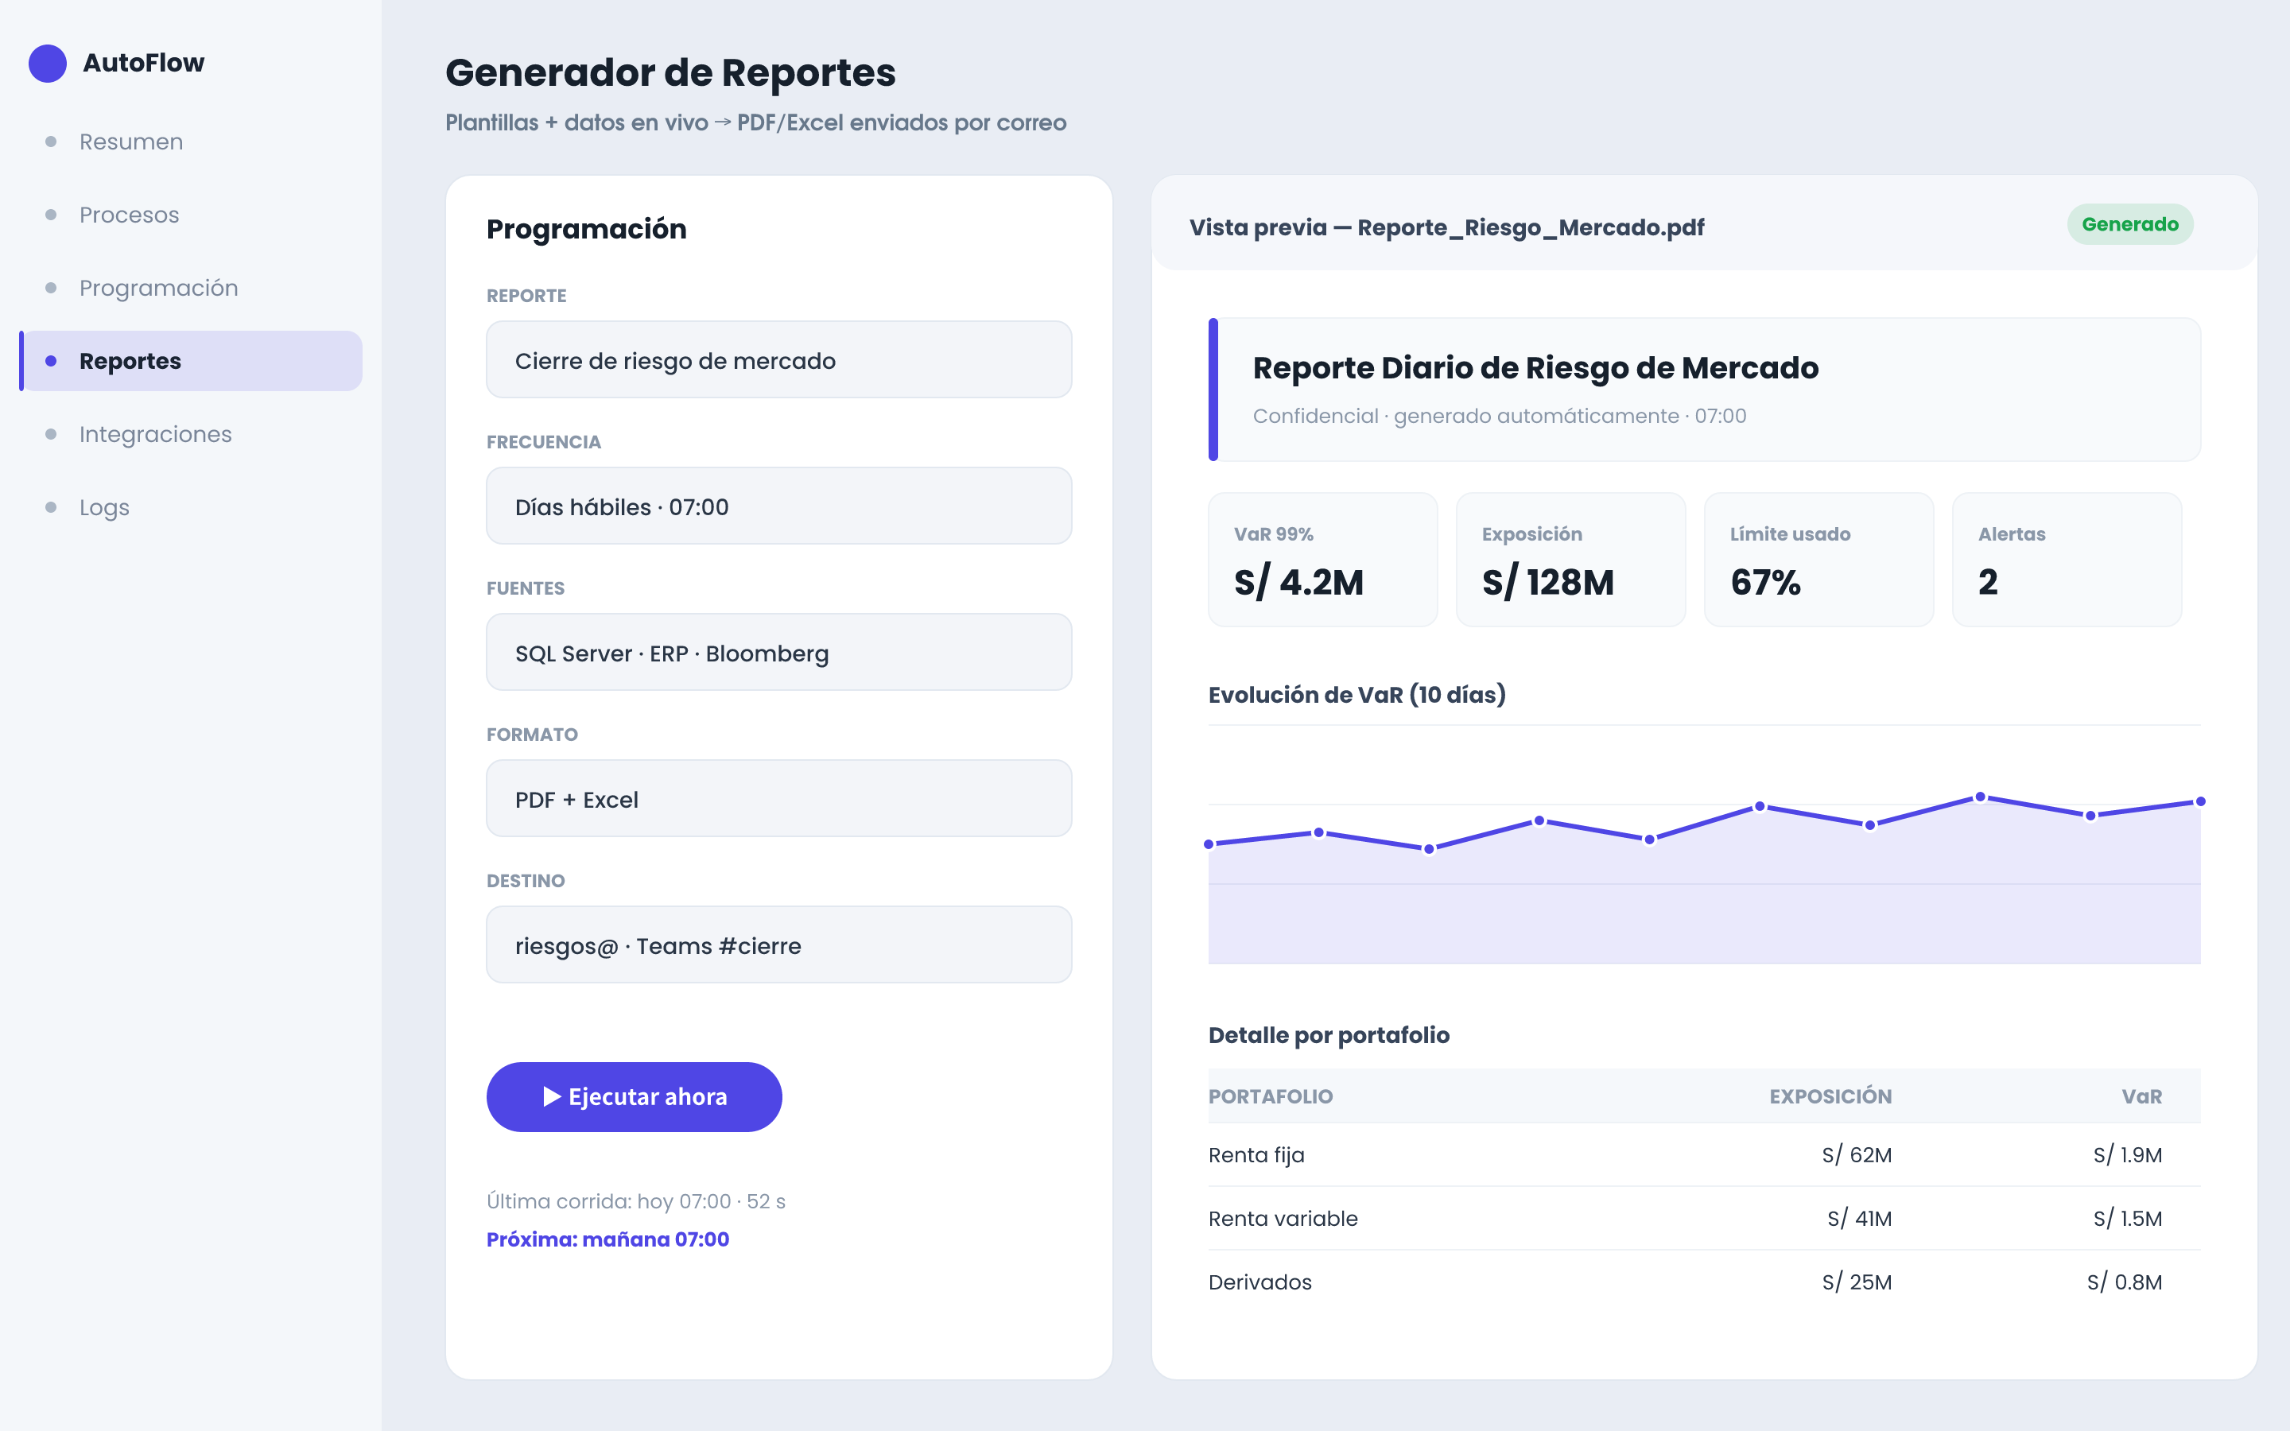Click 'Vista previa — Reporte_Riesgo_Mercado.pdf' title
Viewport: 2290px width, 1431px height.
tap(1446, 228)
